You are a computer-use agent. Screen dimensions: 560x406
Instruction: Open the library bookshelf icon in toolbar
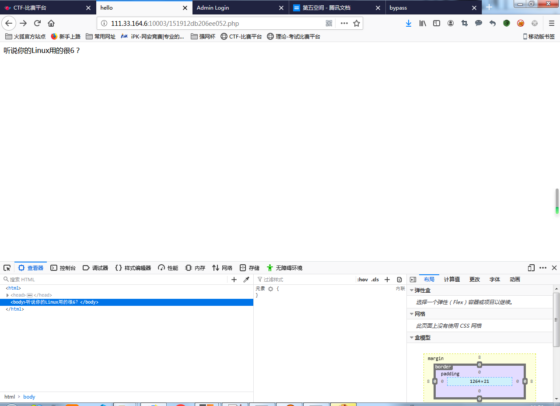click(x=422, y=23)
